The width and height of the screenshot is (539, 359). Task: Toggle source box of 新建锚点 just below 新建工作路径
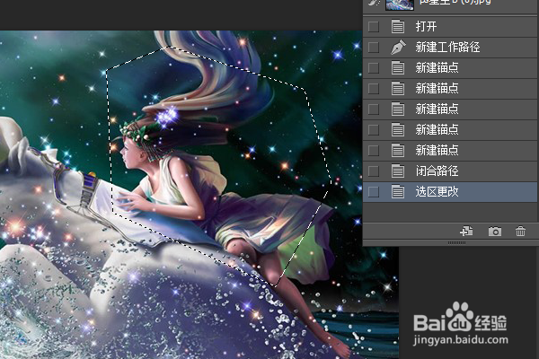point(374,67)
